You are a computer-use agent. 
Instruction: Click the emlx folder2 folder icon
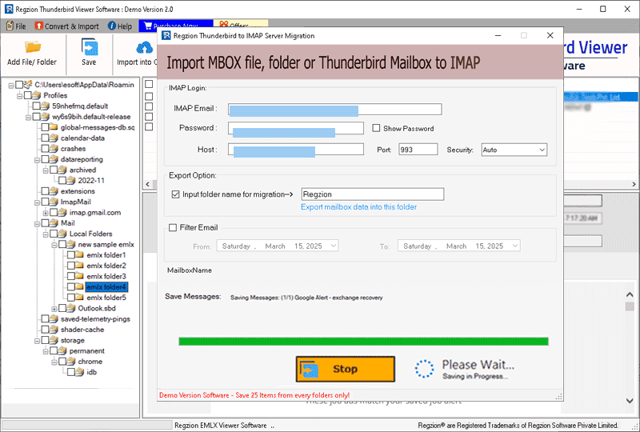[x=79, y=266]
